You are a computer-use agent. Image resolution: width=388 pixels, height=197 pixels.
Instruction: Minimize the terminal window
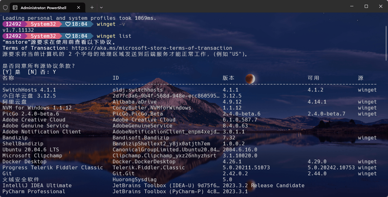coord(352,6)
